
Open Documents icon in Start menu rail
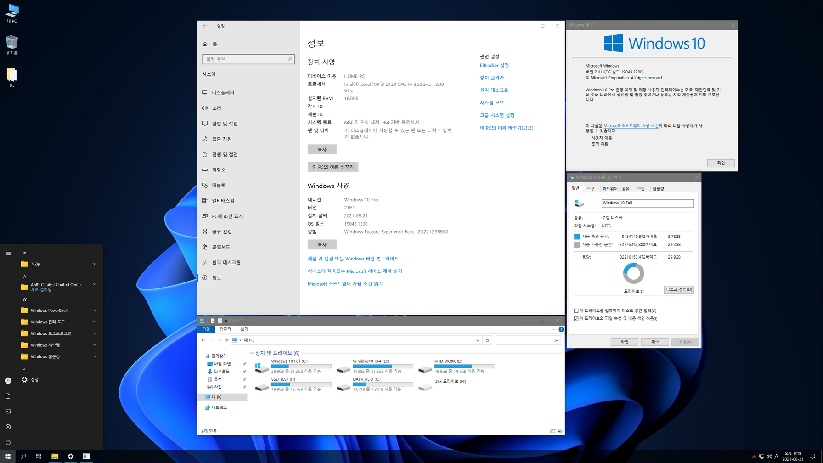8,396
